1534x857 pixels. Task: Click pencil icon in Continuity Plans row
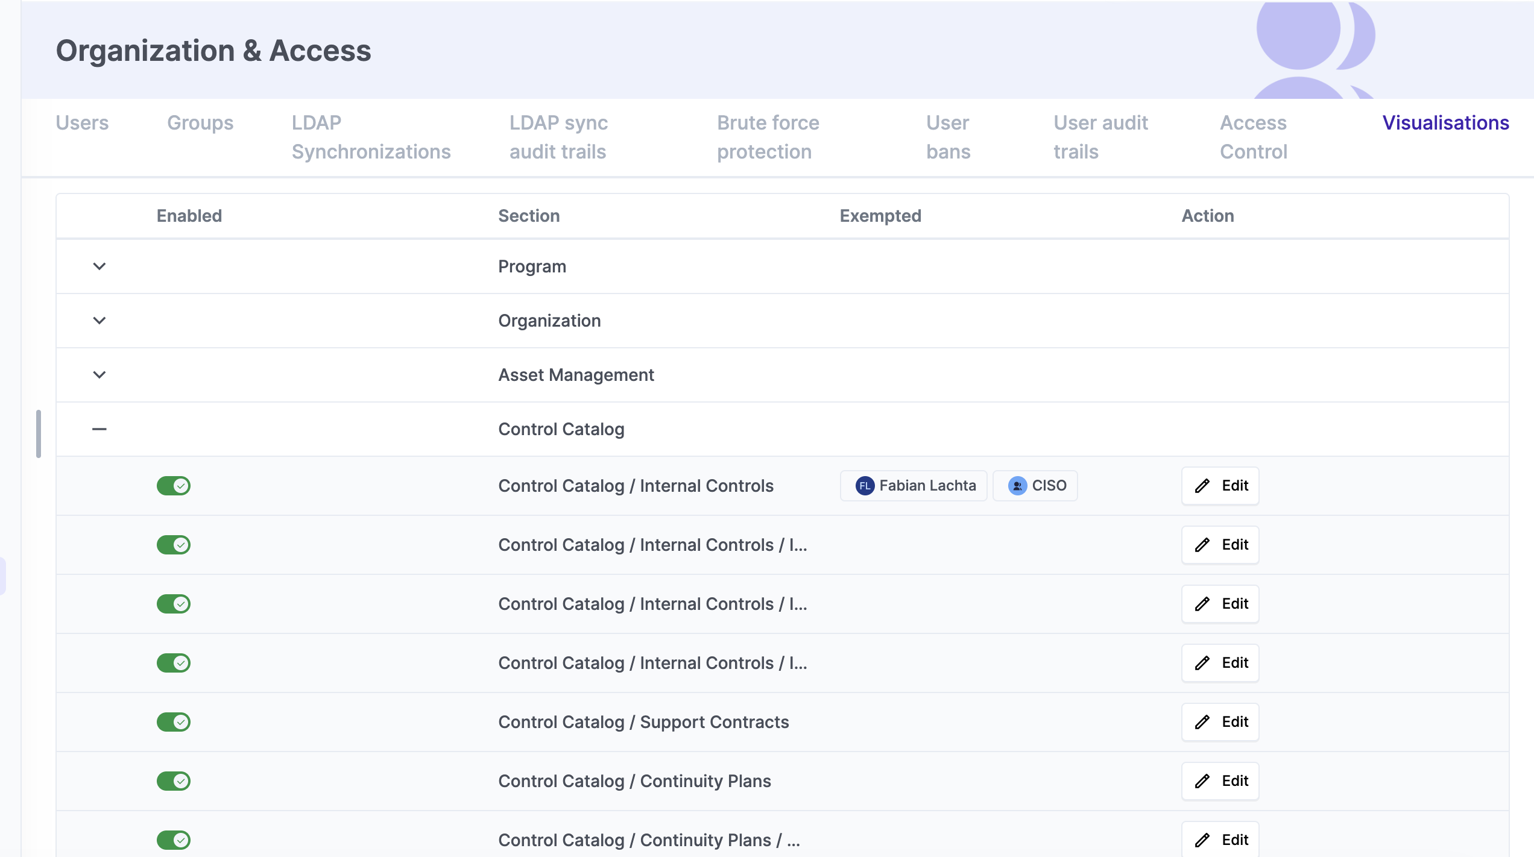[1202, 781]
